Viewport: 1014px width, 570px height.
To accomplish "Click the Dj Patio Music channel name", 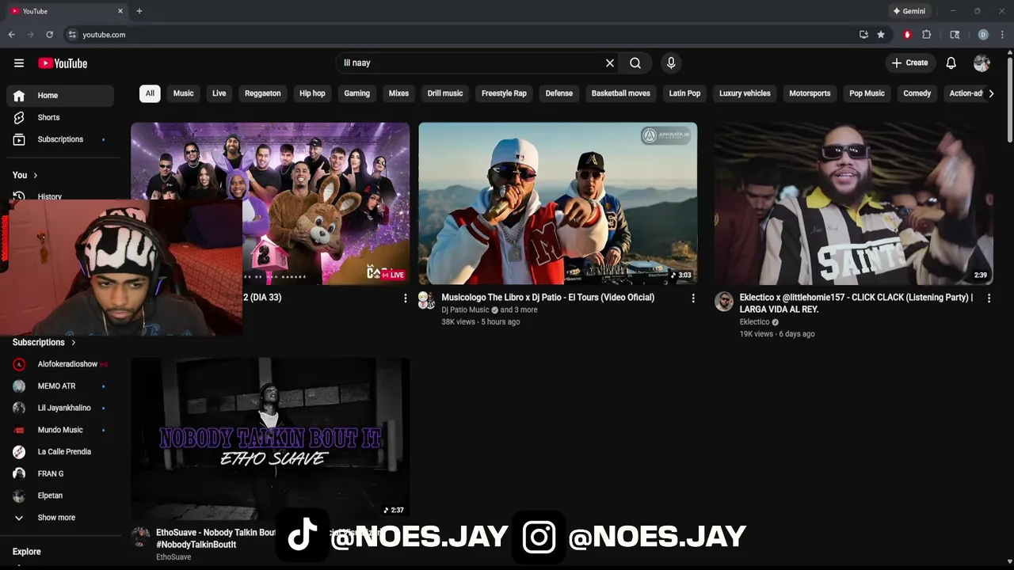I will click(465, 310).
